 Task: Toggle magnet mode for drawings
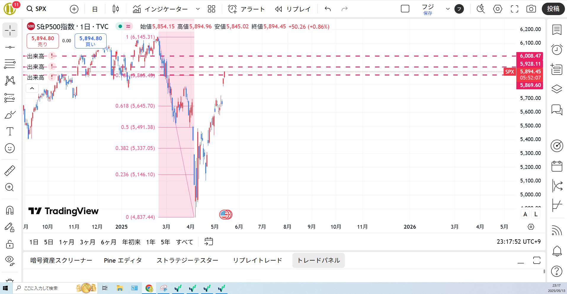pos(10,210)
